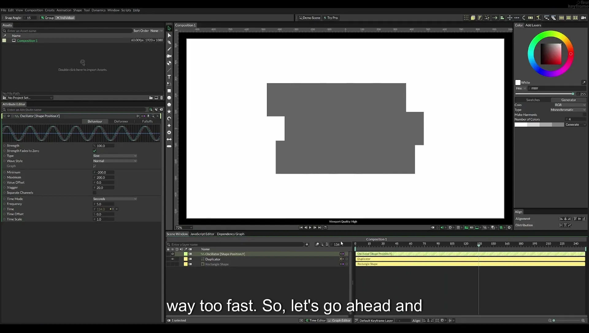589x333 pixels.
Task: Click the delete asset trash icon
Action: point(162,98)
